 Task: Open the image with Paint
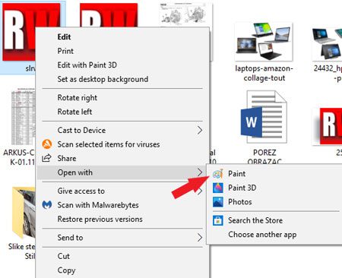pyautogui.click(x=275, y=174)
